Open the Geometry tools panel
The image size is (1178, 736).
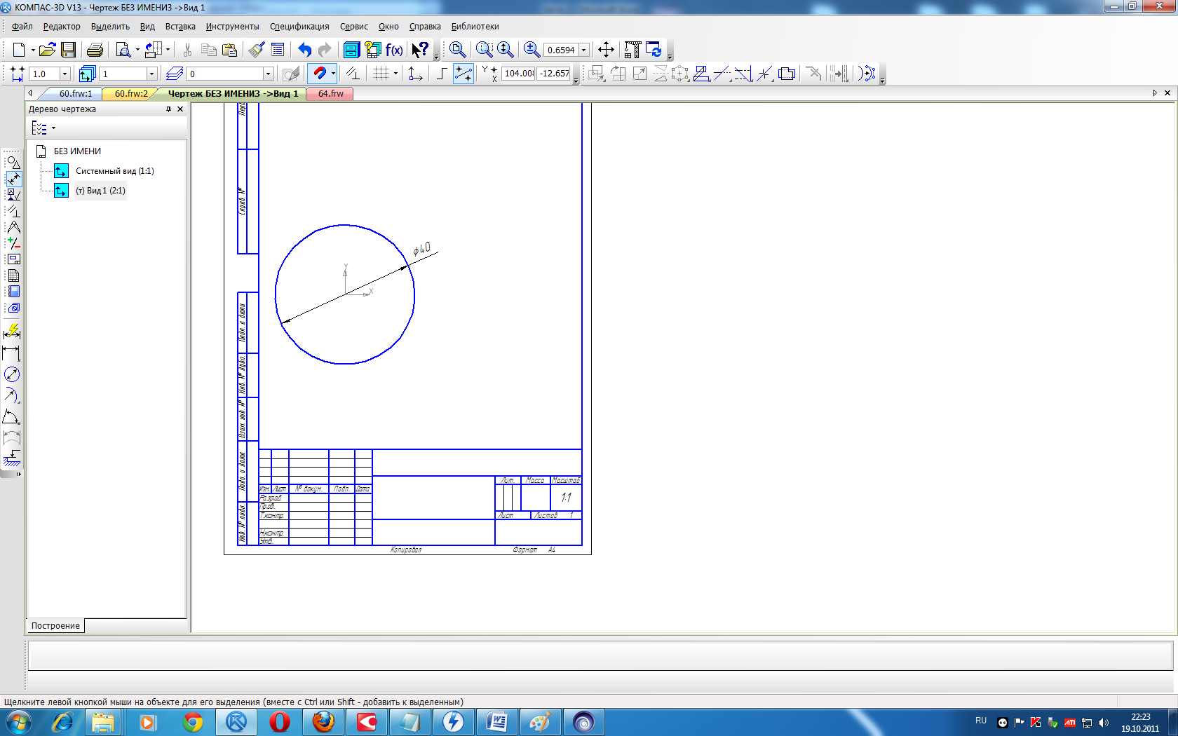13,163
